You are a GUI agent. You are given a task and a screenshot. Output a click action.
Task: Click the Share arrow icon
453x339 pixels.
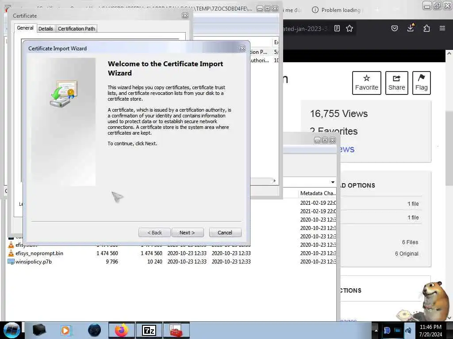397,78
